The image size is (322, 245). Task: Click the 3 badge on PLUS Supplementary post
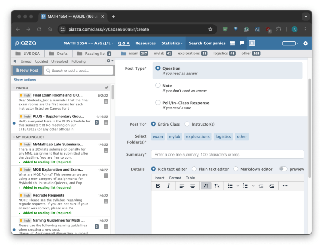[97, 122]
